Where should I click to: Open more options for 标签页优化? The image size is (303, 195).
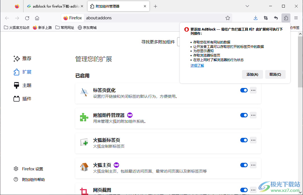click(253, 90)
